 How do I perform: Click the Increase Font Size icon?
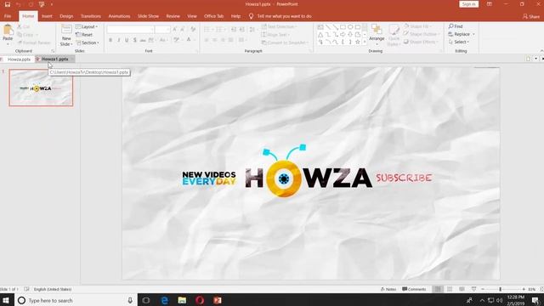[x=174, y=30]
